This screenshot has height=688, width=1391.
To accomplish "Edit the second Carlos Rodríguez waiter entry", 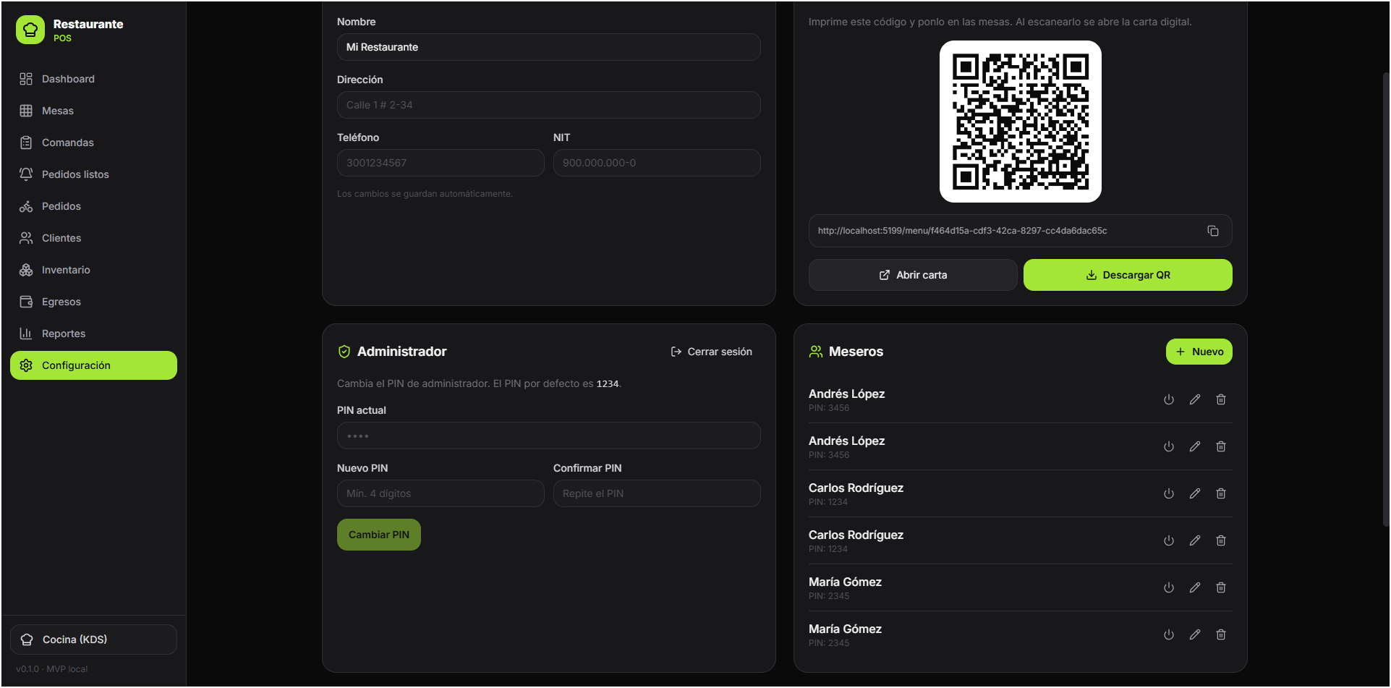I will [x=1195, y=540].
